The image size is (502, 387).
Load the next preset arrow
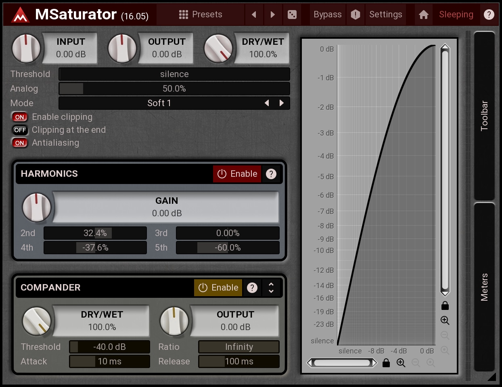272,15
